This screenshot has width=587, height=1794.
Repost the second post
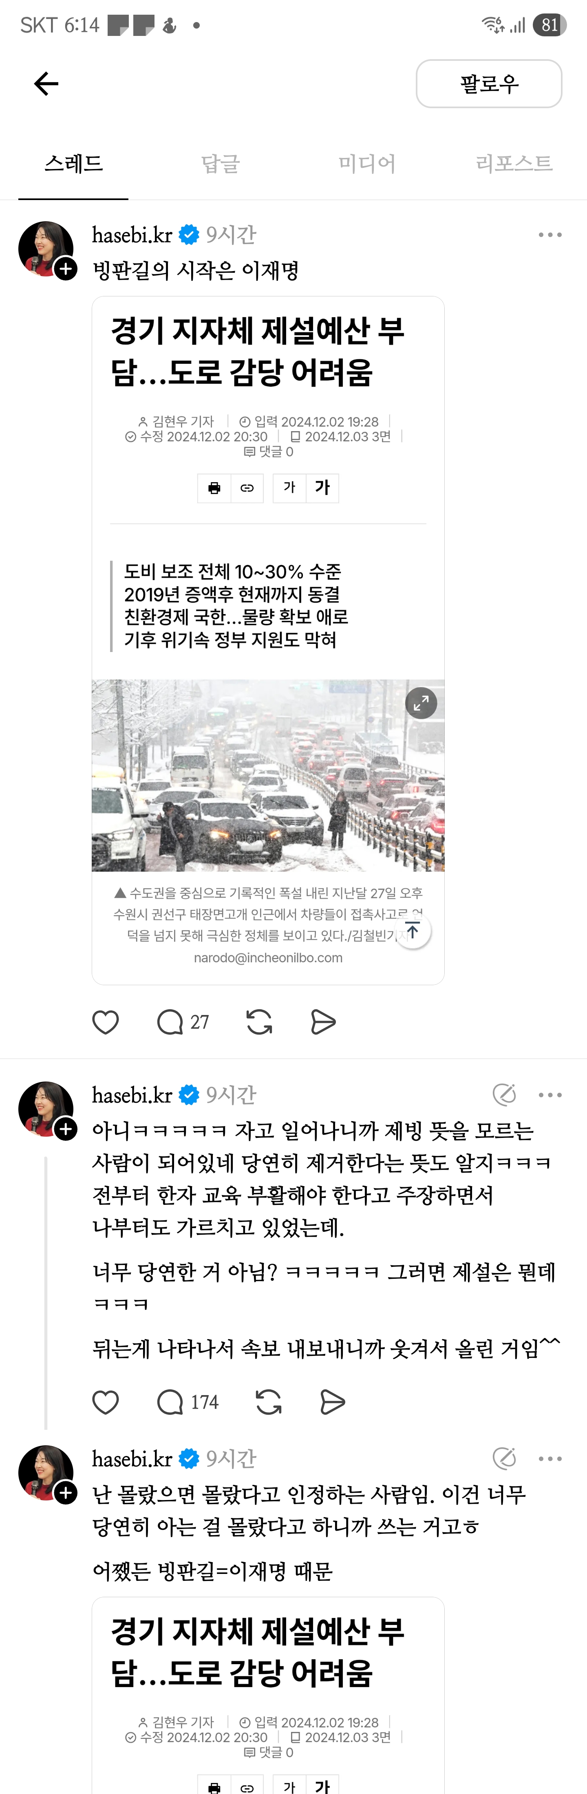pos(269,1402)
